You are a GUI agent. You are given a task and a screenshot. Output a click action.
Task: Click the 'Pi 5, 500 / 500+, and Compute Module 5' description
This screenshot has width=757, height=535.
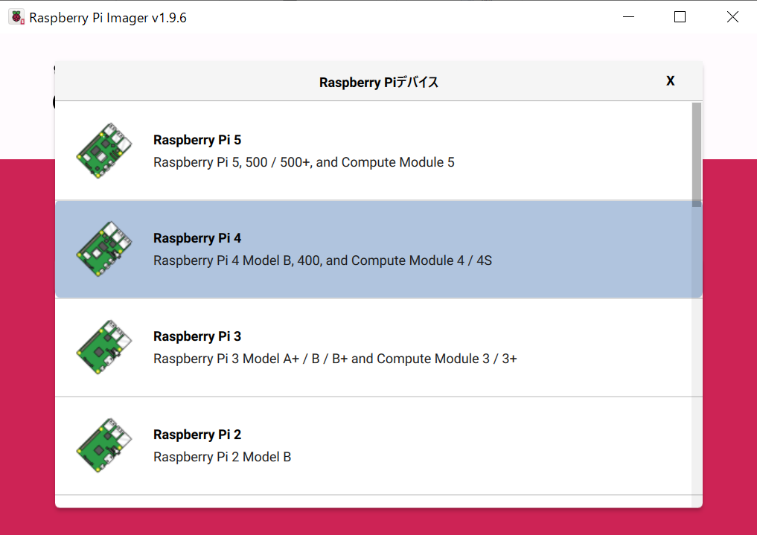304,162
